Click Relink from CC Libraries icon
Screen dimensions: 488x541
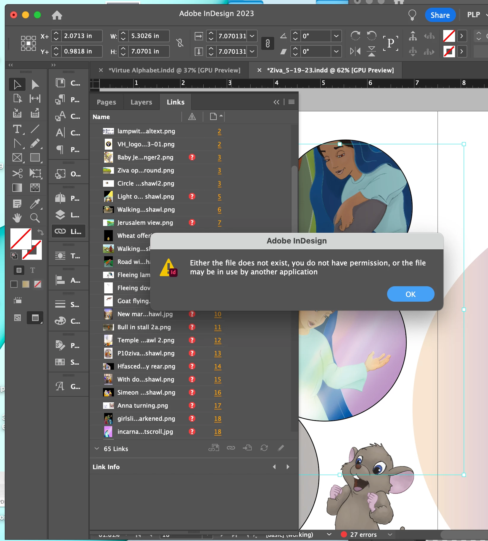(x=214, y=448)
